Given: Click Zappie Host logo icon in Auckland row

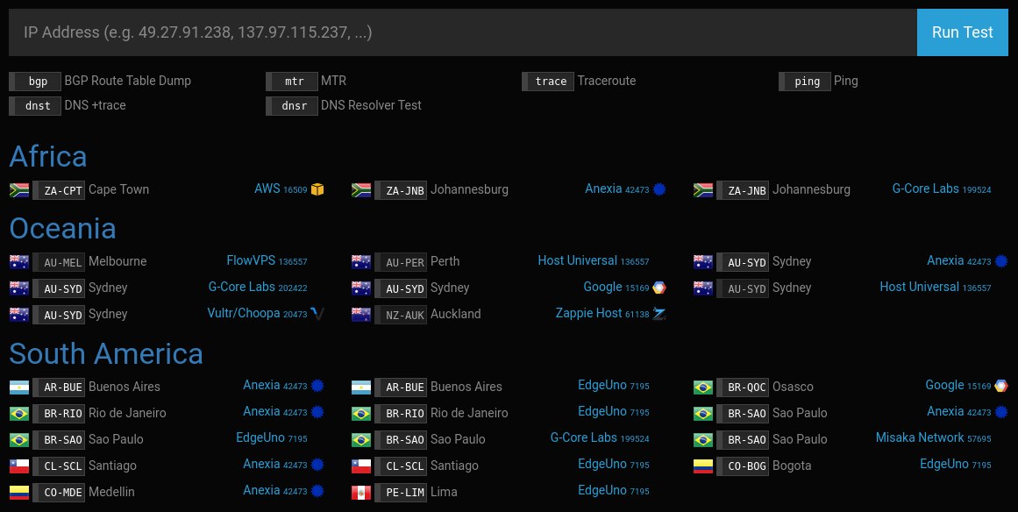Looking at the screenshot, I should (x=659, y=314).
